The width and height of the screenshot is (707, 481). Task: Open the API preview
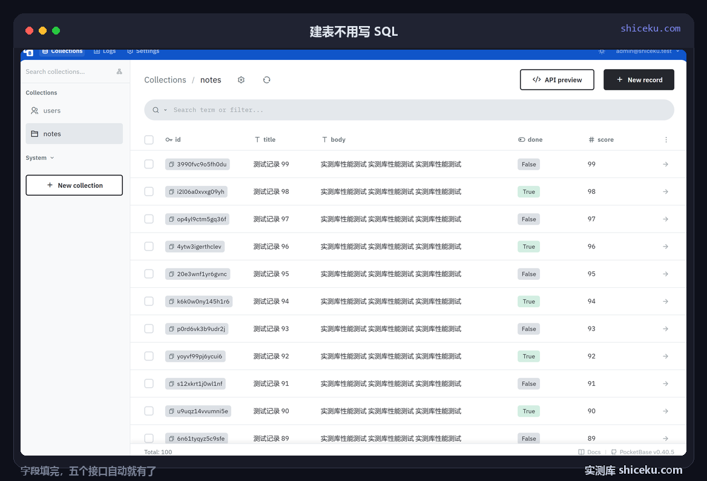tap(557, 80)
